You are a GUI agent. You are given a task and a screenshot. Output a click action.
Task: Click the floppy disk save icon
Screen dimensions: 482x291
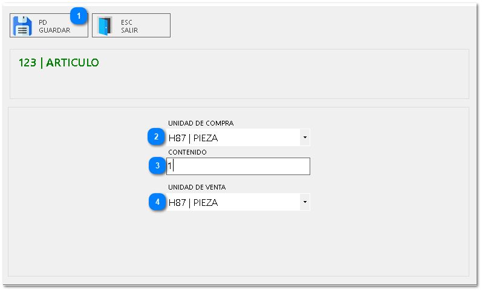(x=22, y=26)
